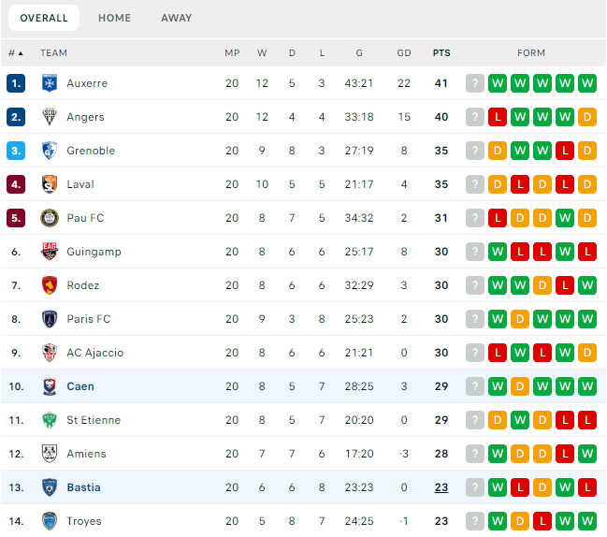Sort standings by the GD column header
607x537 pixels.
coord(404,53)
